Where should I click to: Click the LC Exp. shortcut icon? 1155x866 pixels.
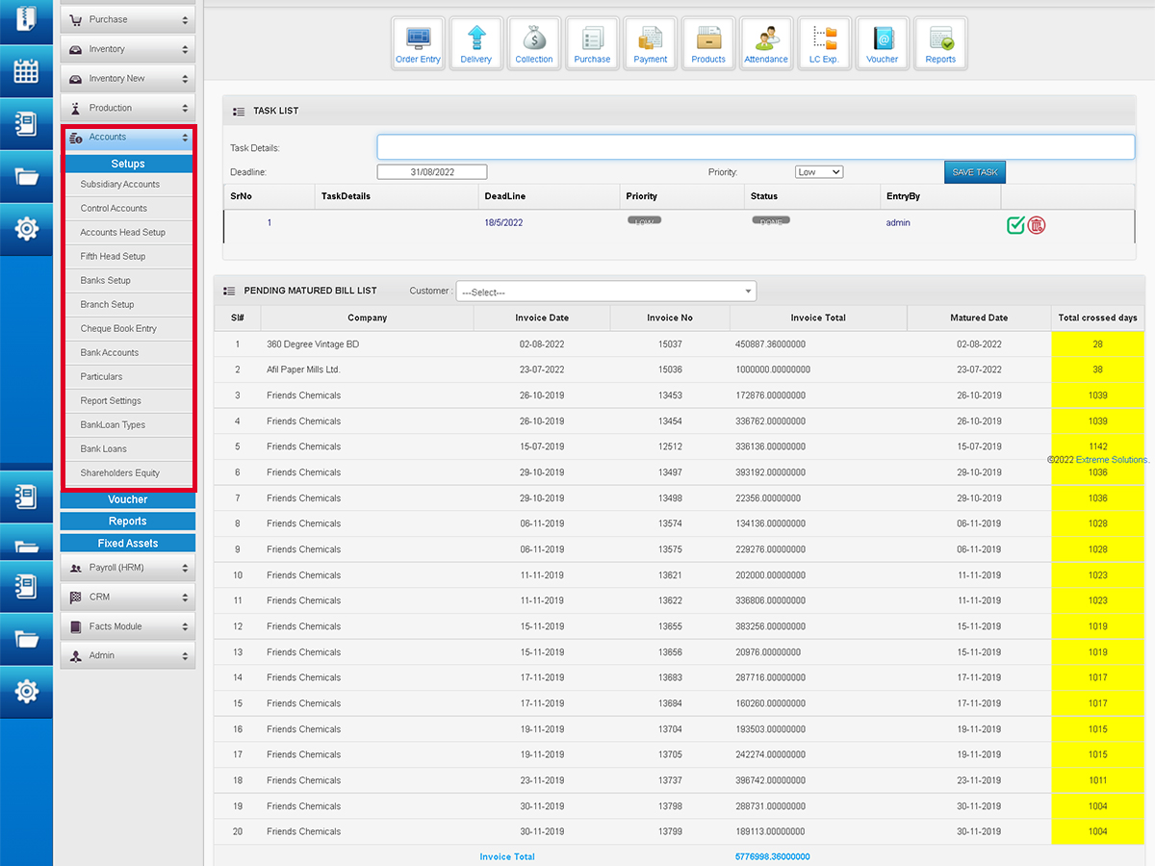pos(824,43)
